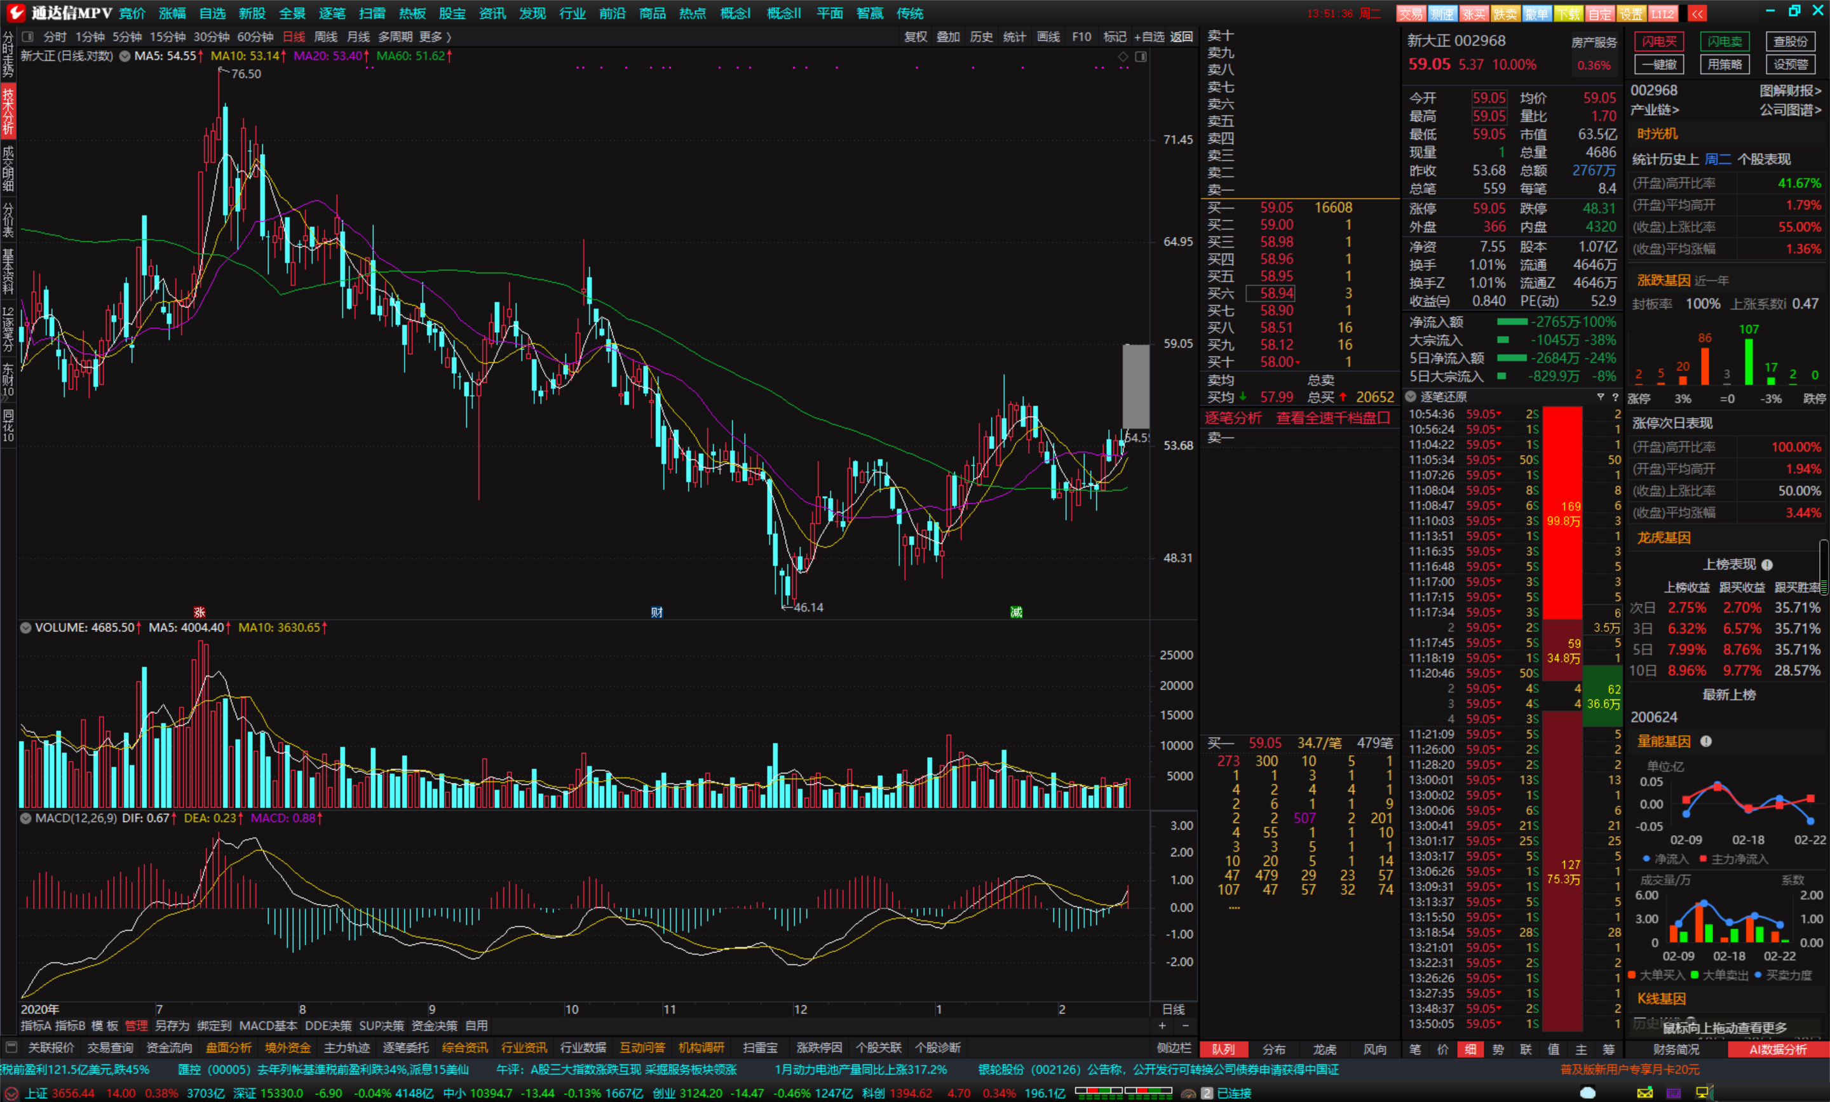Image resolution: width=1830 pixels, height=1102 pixels.
Task: Click the 财 marker on the chart
Action: 656,612
